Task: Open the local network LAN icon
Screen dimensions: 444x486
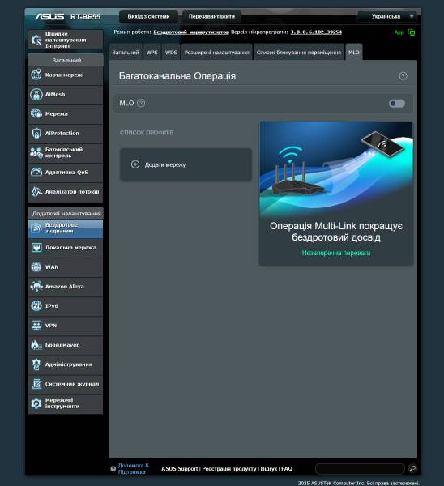Action: (x=36, y=248)
